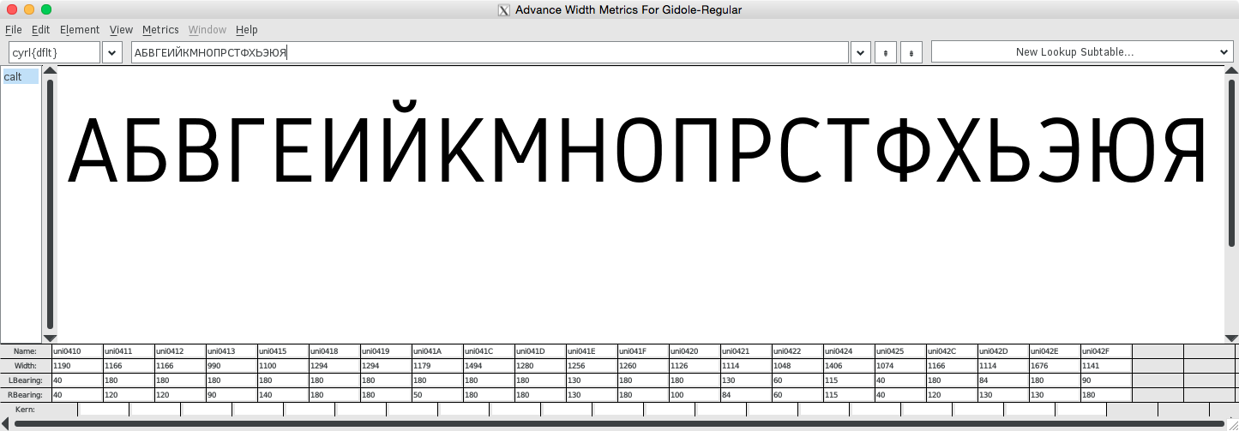The height and width of the screenshot is (431, 1239).
Task: Edit width value 1141 for uni042F
Action: pos(1106,366)
